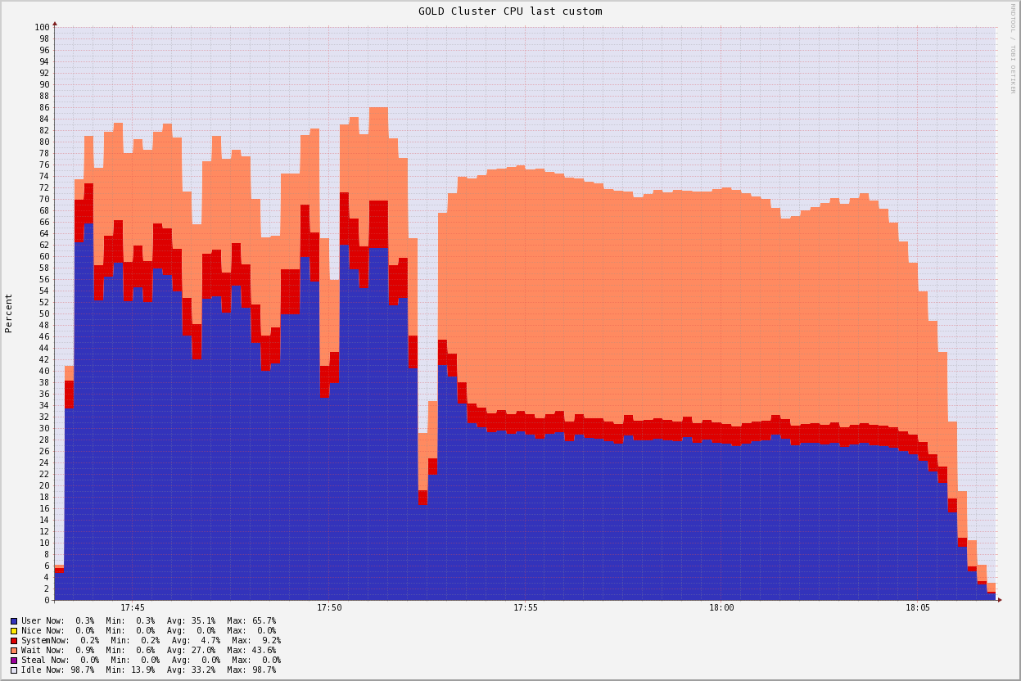The width and height of the screenshot is (1021, 681).
Task: Click the purple Steal legend swatch
Action: (x=14, y=661)
